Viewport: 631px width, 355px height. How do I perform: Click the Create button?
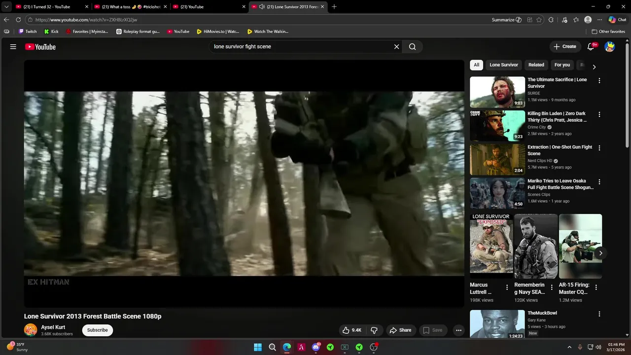(x=565, y=46)
